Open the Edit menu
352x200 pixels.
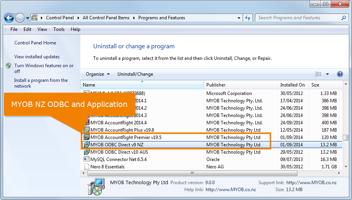[27, 29]
